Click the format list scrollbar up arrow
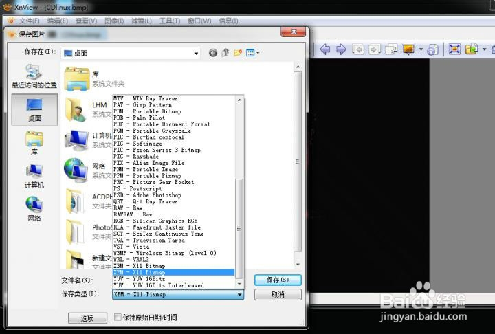Viewport: 495px width, 334px height. click(x=239, y=100)
